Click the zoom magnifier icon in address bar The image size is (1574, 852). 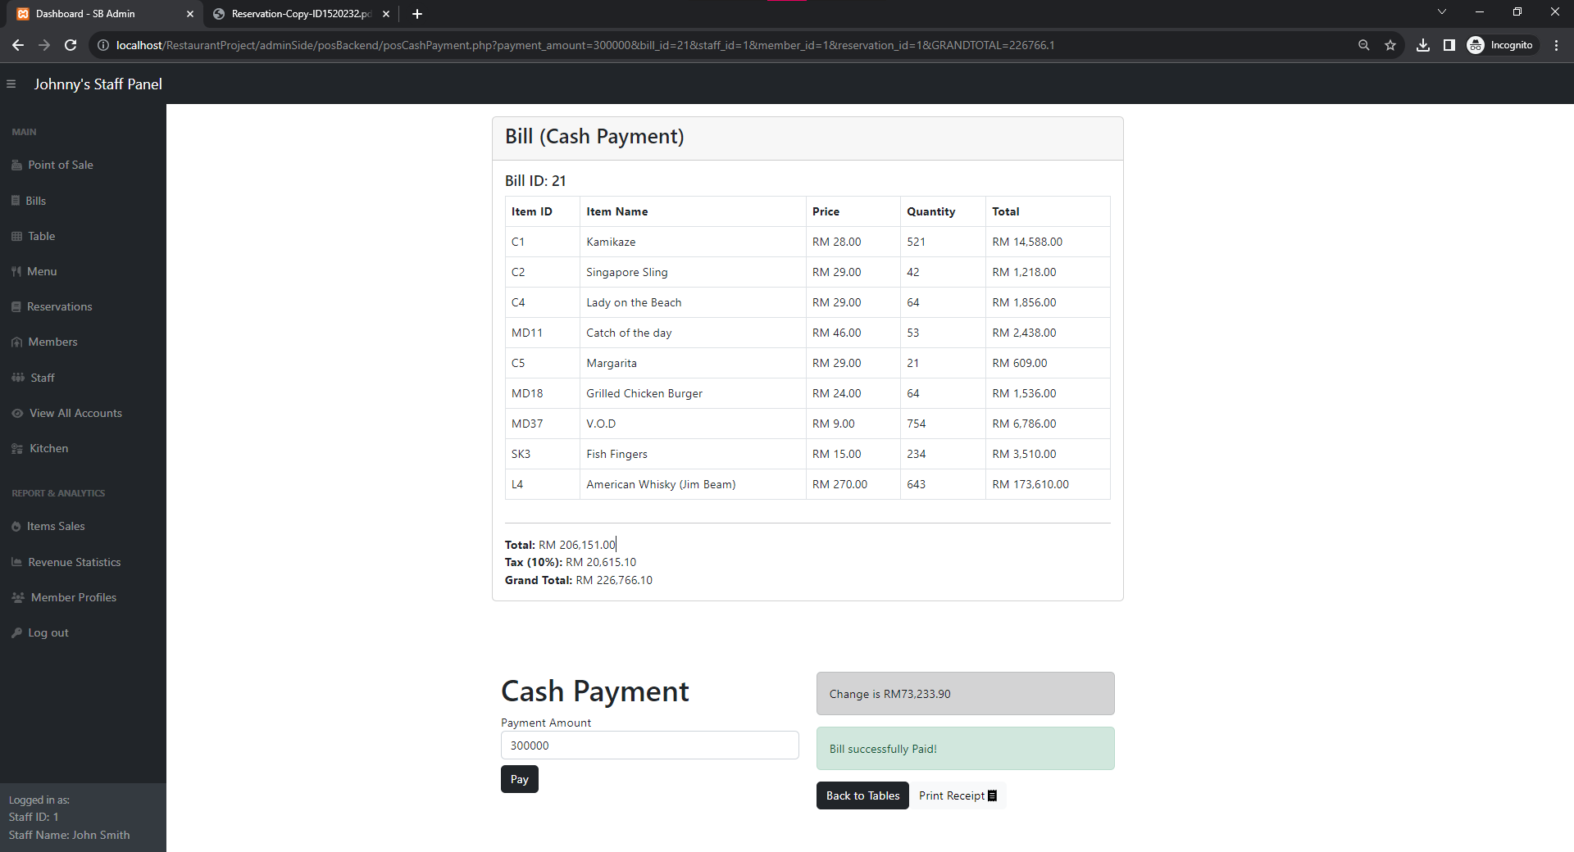(1364, 45)
